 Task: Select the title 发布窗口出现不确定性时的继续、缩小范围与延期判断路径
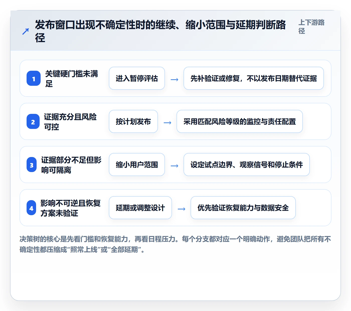click(x=160, y=31)
